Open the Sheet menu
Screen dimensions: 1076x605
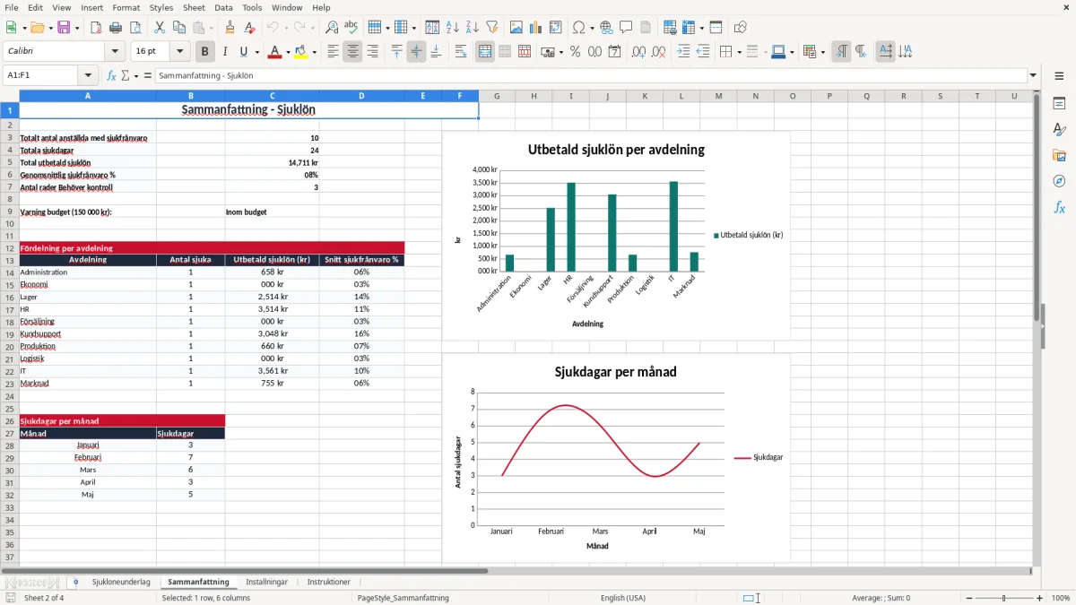coord(194,7)
